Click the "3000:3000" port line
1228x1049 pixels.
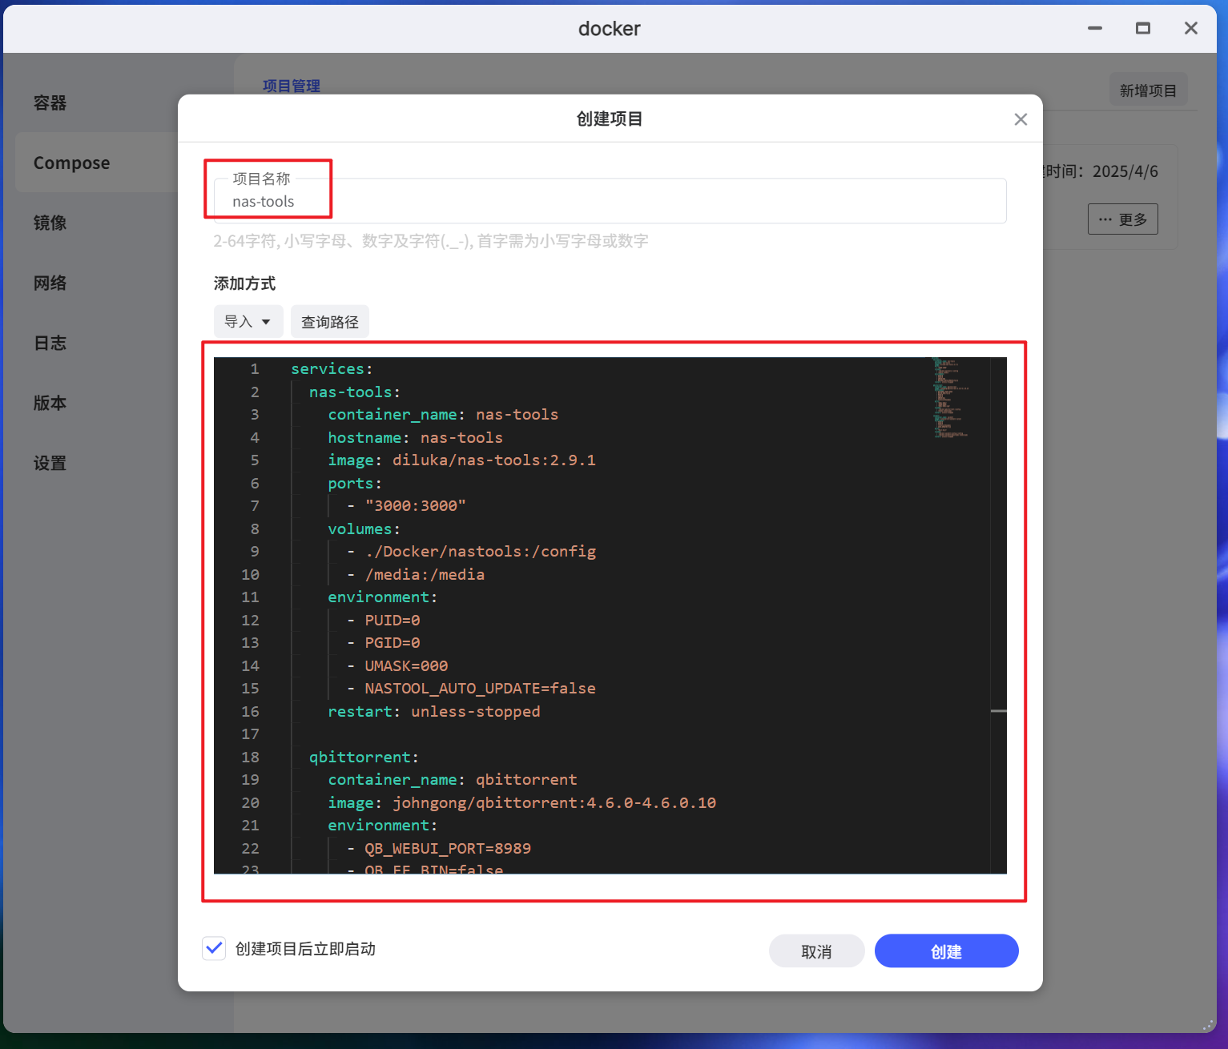(407, 506)
